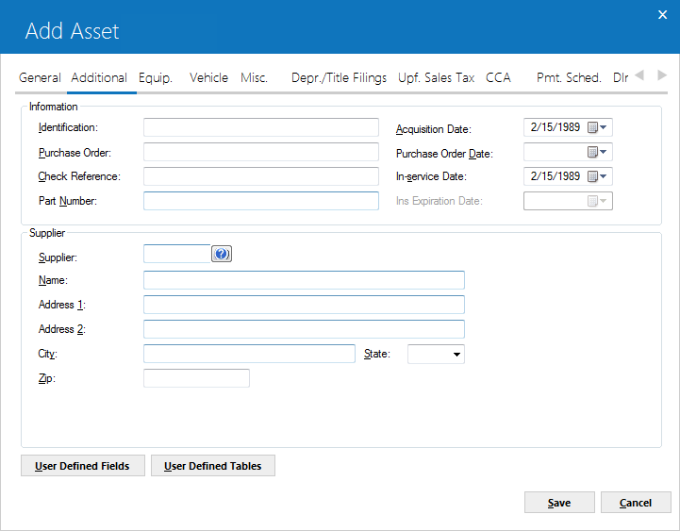Go to the Upf. Sales Tax tab
Viewport: 680px width, 531px height.
click(x=437, y=77)
